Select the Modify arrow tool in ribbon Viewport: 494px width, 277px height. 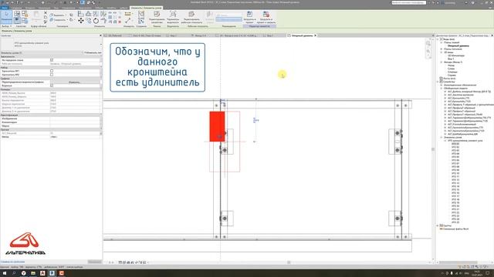click(x=6, y=17)
